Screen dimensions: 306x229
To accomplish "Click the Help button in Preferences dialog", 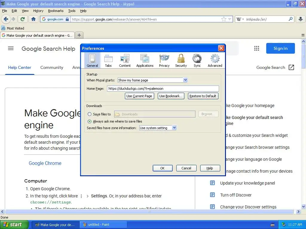I will (210, 168).
